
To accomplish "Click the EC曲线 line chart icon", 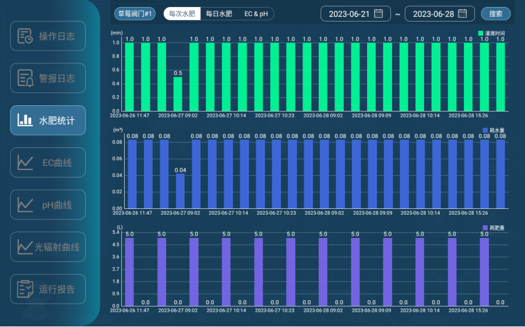I will coord(25,162).
